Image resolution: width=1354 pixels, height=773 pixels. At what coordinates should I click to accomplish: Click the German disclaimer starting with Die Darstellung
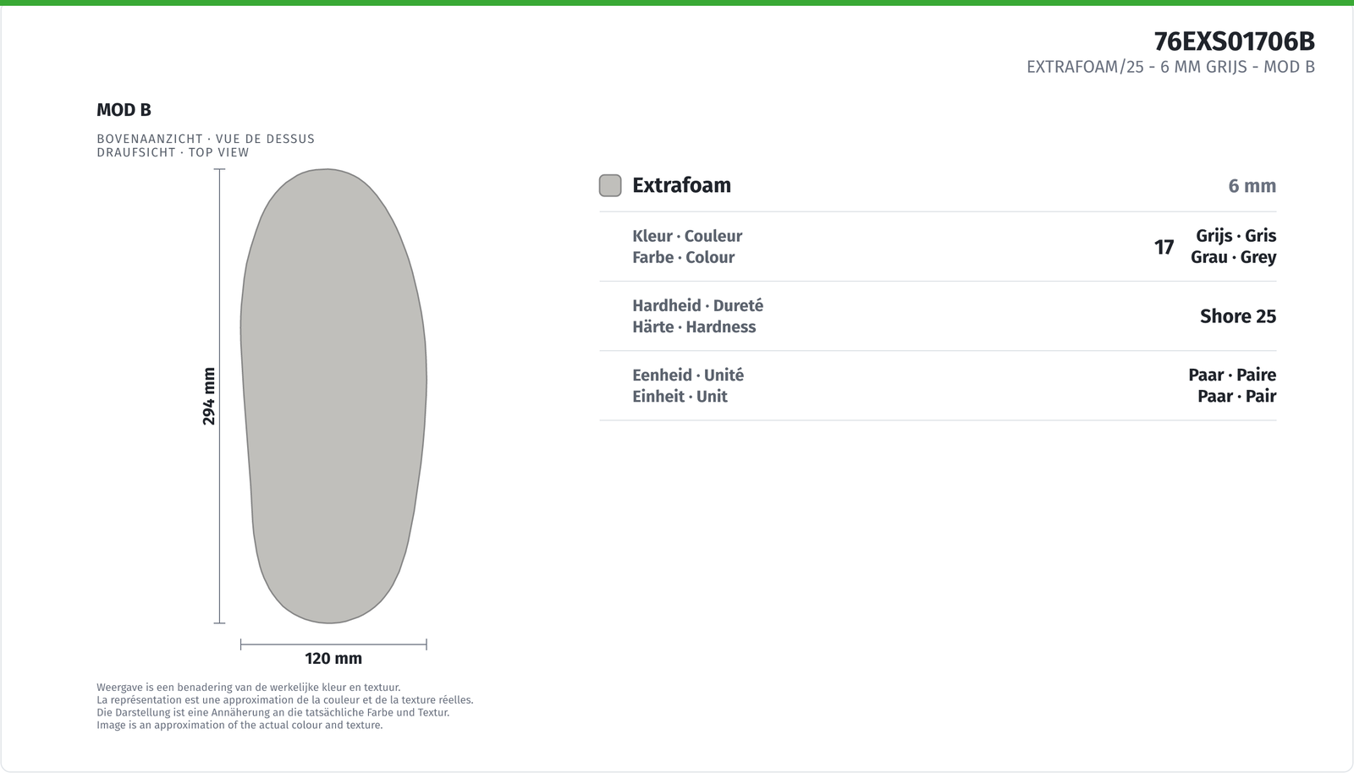(272, 712)
